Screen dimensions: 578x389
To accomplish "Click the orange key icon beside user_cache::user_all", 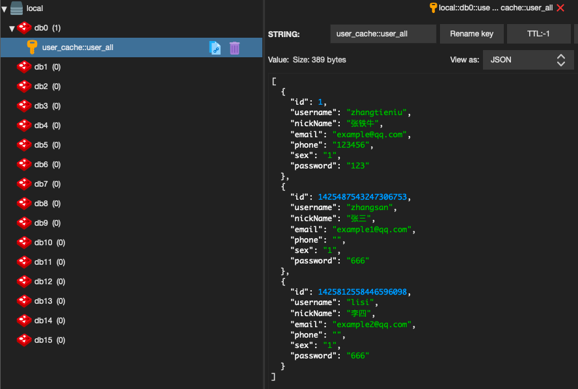I will pos(32,47).
